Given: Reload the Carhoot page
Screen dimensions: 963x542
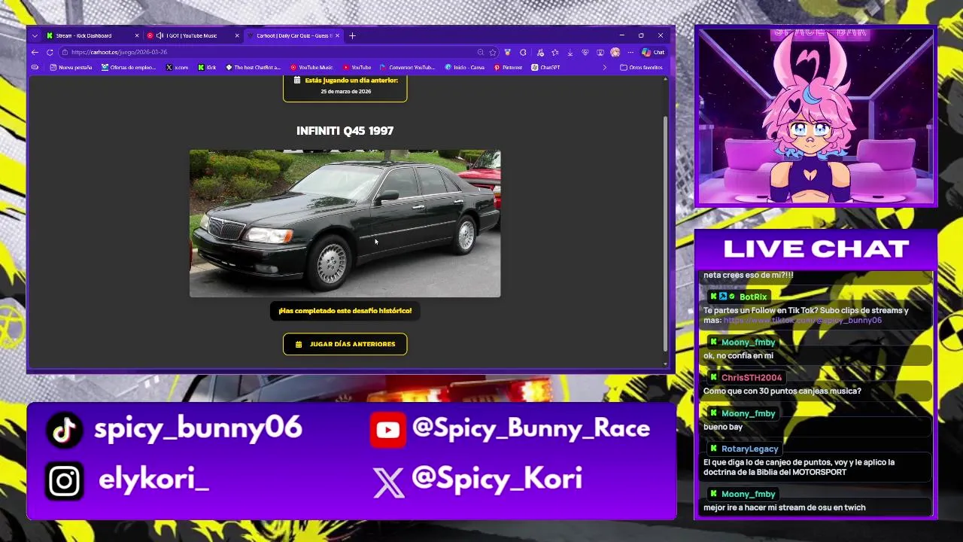Looking at the screenshot, I should point(50,52).
